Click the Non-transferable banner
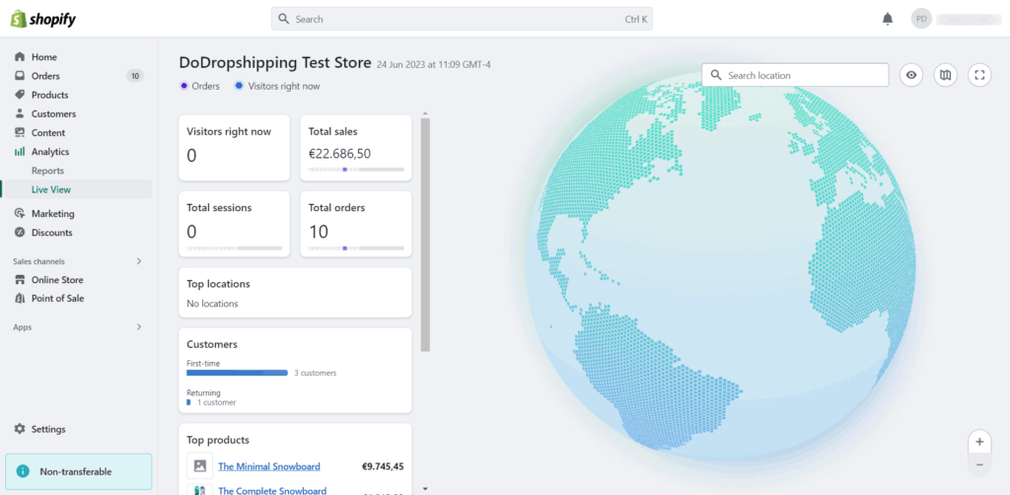The image size is (1010, 495). (79, 471)
